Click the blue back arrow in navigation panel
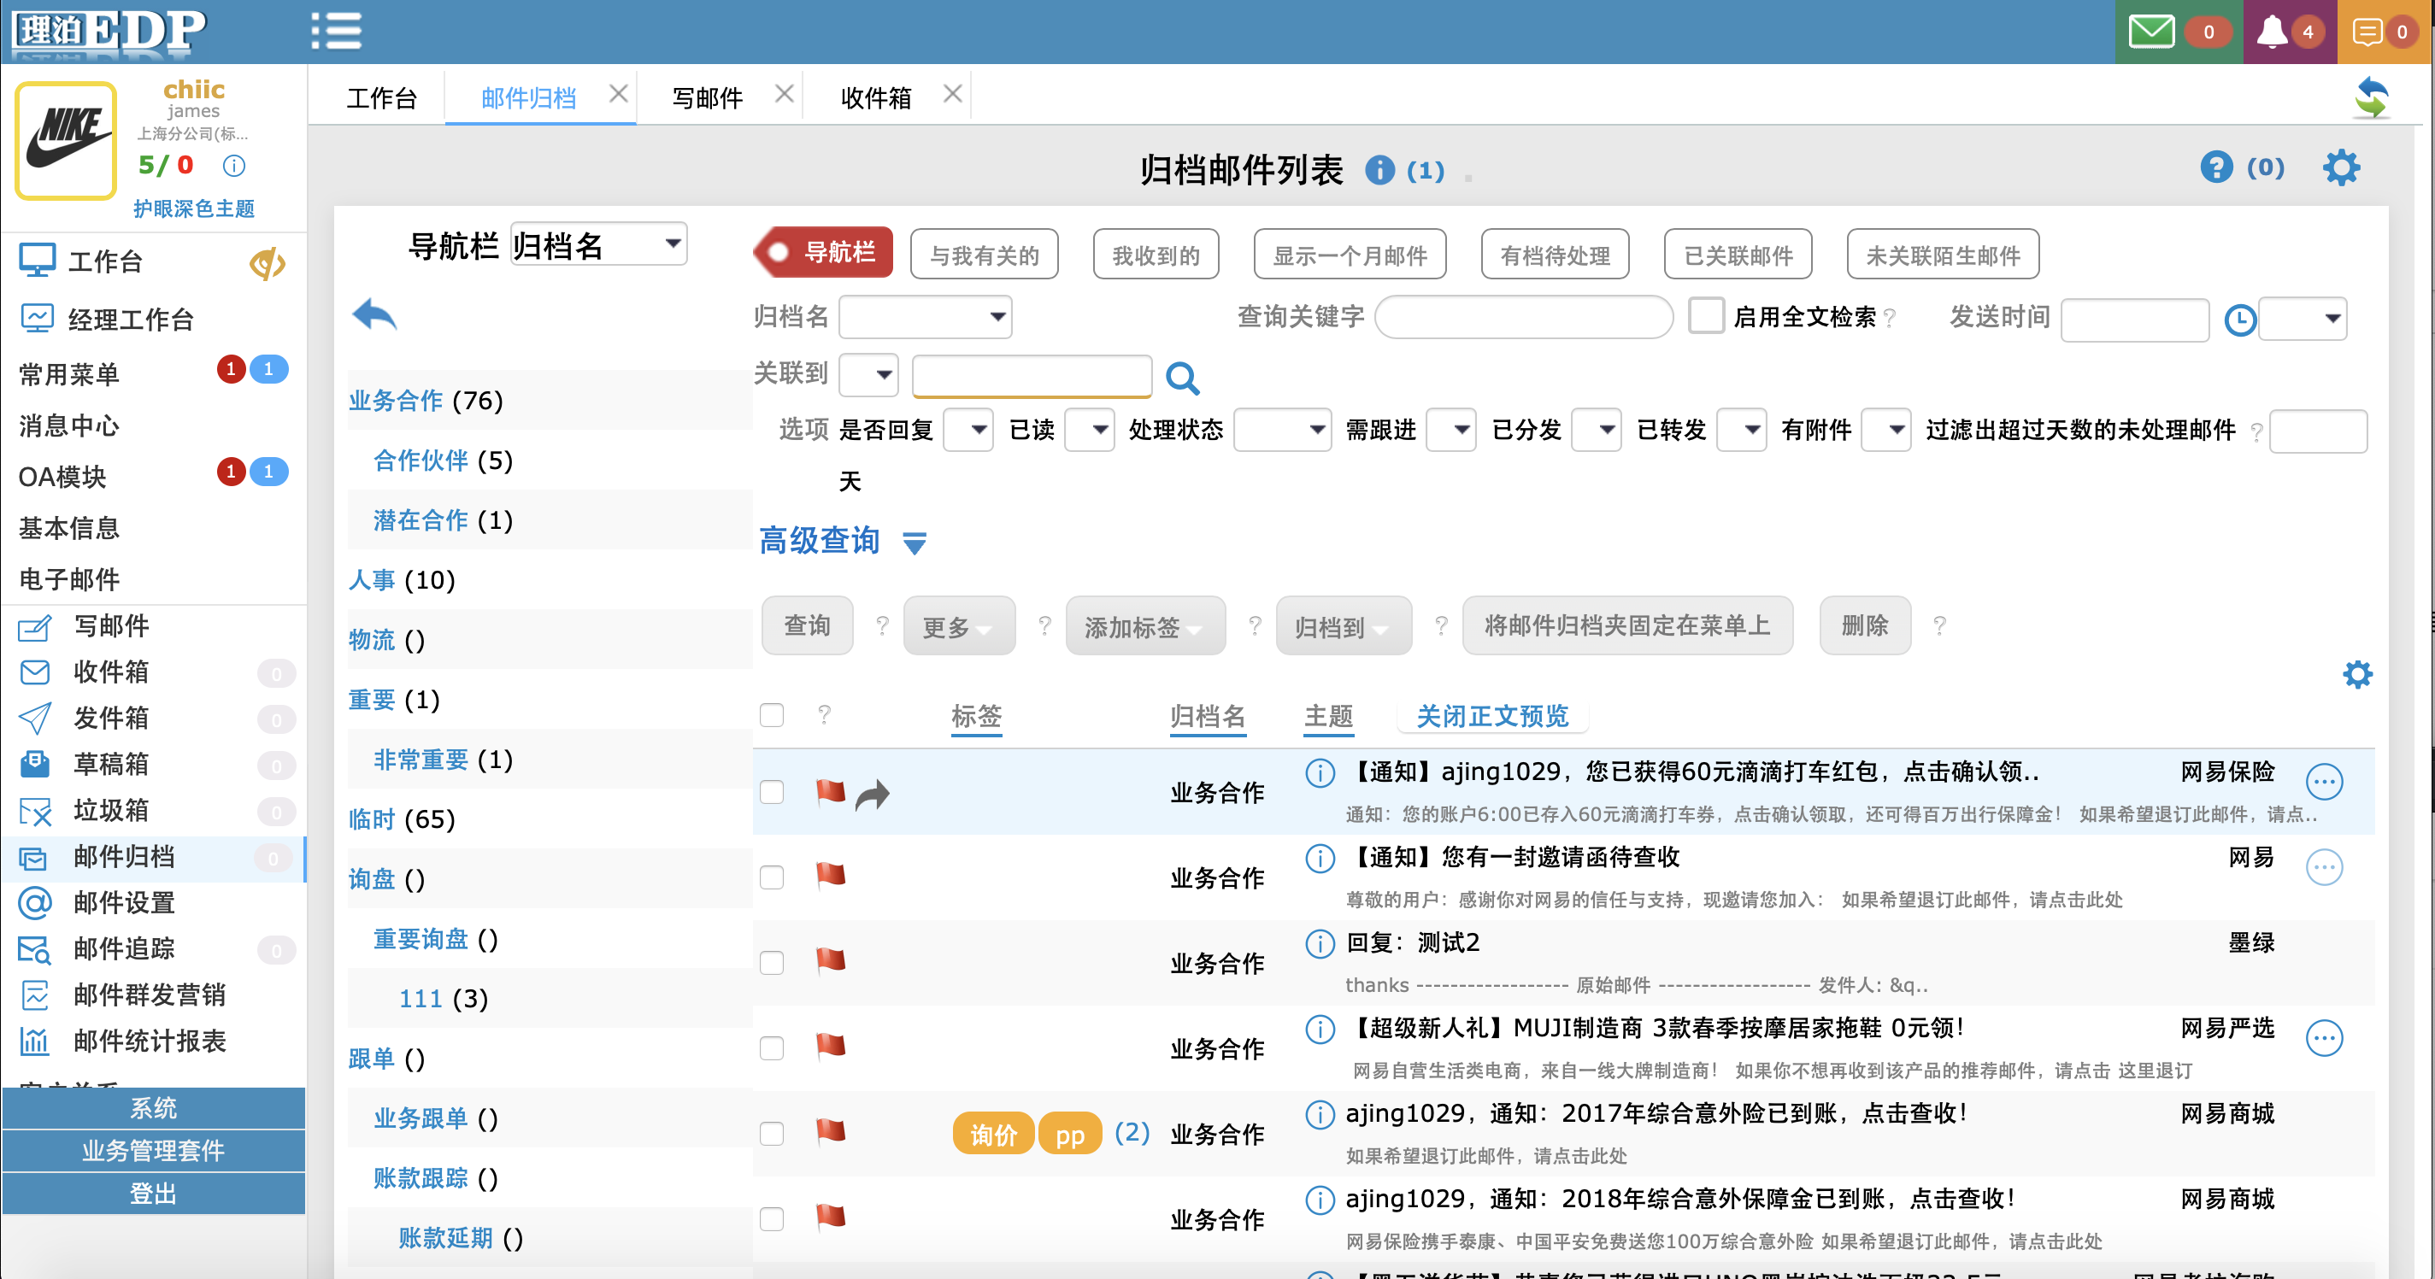2435x1279 pixels. point(374,314)
